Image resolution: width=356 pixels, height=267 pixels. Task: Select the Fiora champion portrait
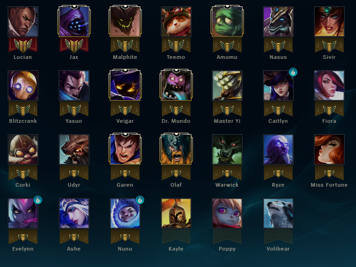tap(329, 85)
